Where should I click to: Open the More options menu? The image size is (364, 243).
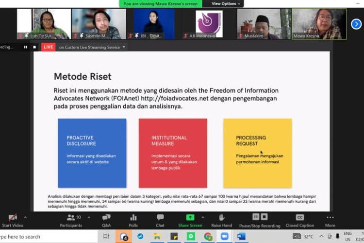click(330, 220)
